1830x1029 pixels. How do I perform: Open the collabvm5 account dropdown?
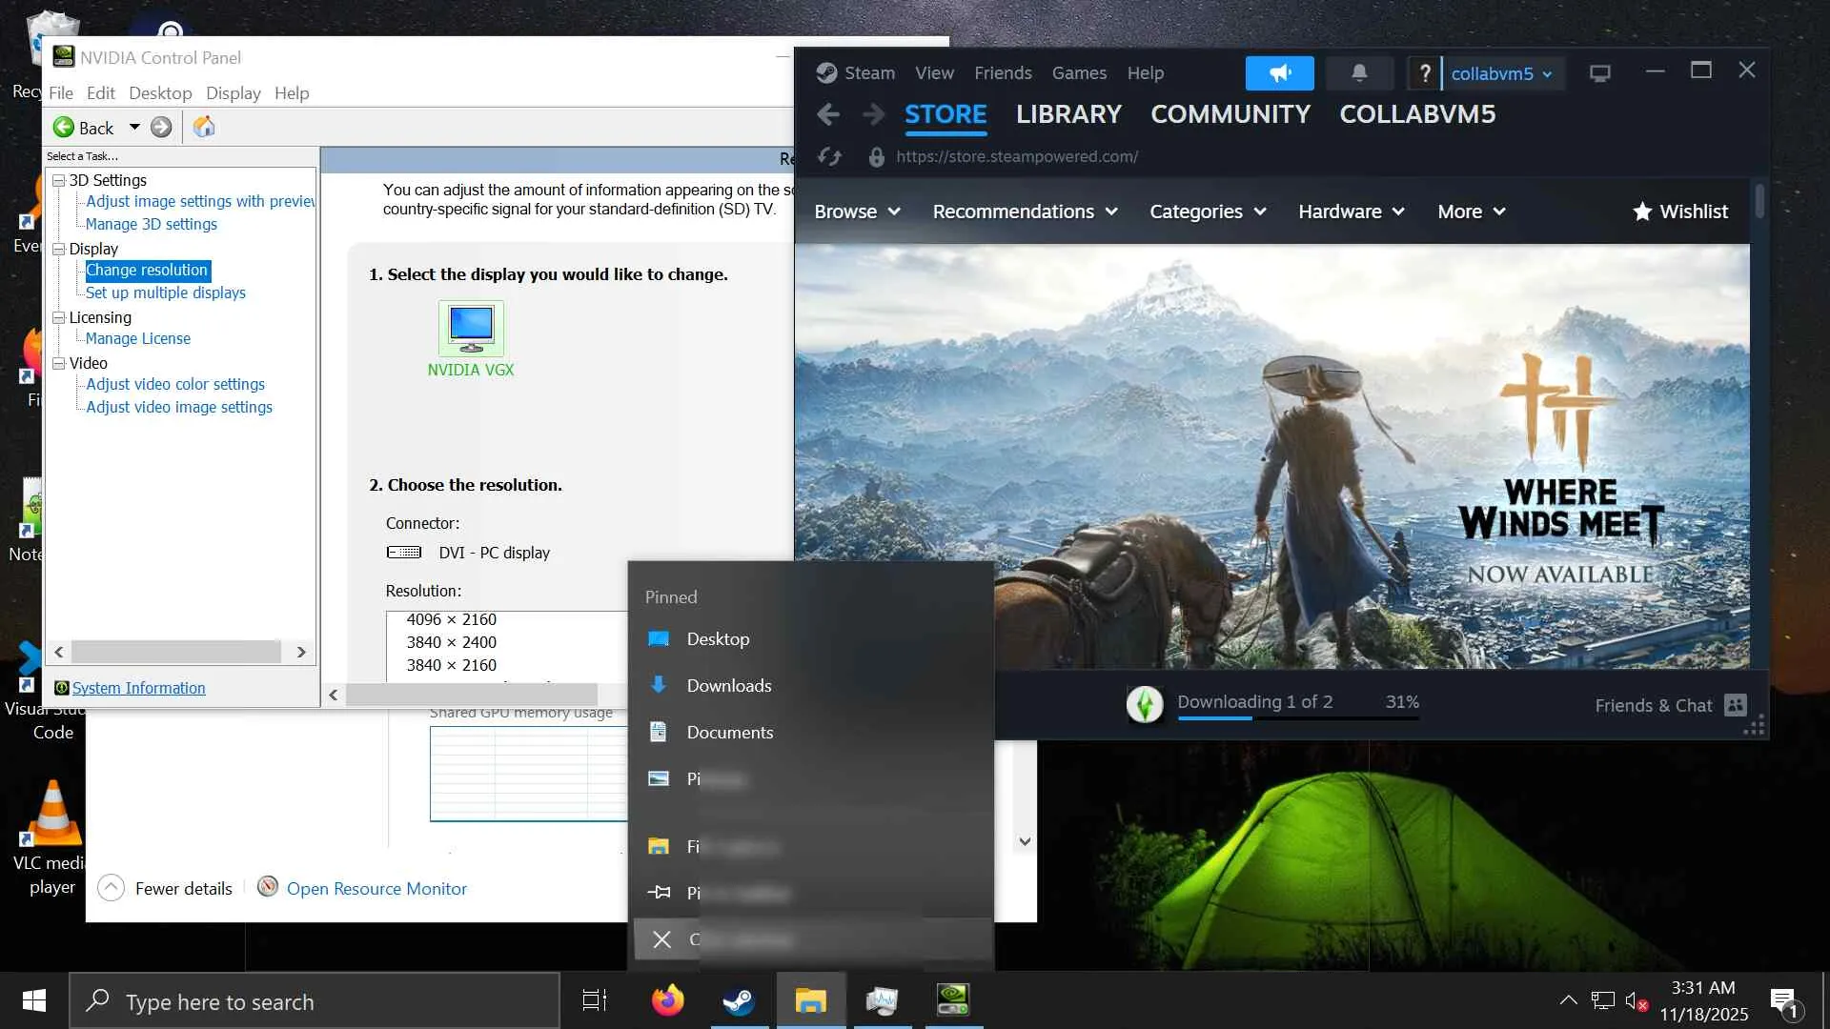click(x=1501, y=73)
